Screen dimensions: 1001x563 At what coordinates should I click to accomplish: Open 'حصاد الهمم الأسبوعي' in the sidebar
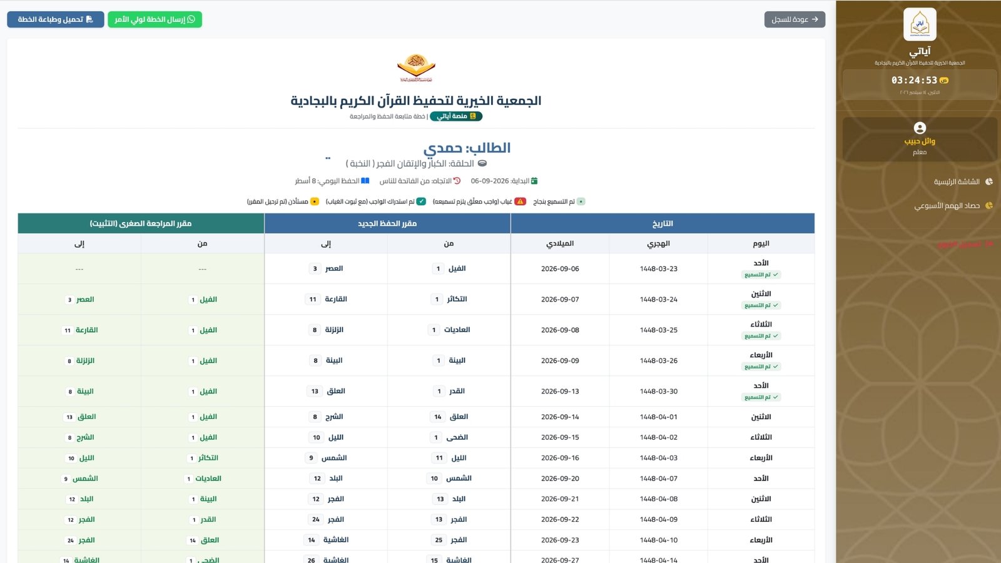point(953,205)
